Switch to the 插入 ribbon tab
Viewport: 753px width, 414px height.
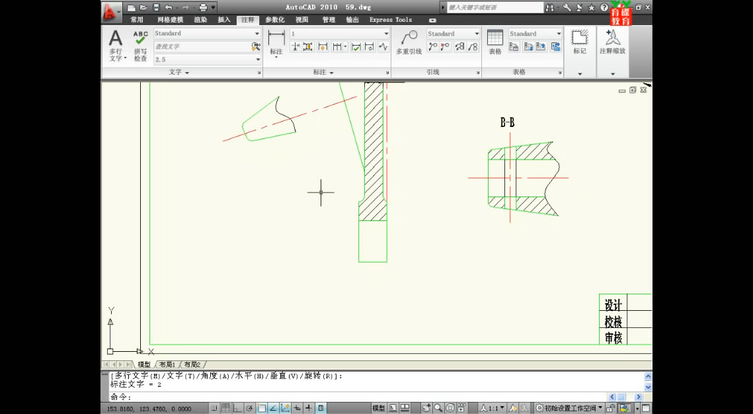point(224,20)
